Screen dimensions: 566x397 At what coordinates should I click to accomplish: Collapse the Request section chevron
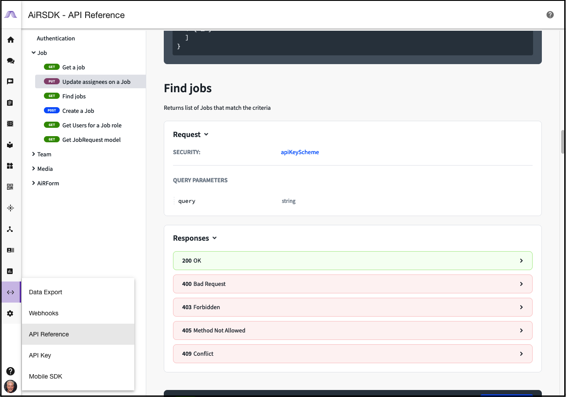(x=206, y=135)
